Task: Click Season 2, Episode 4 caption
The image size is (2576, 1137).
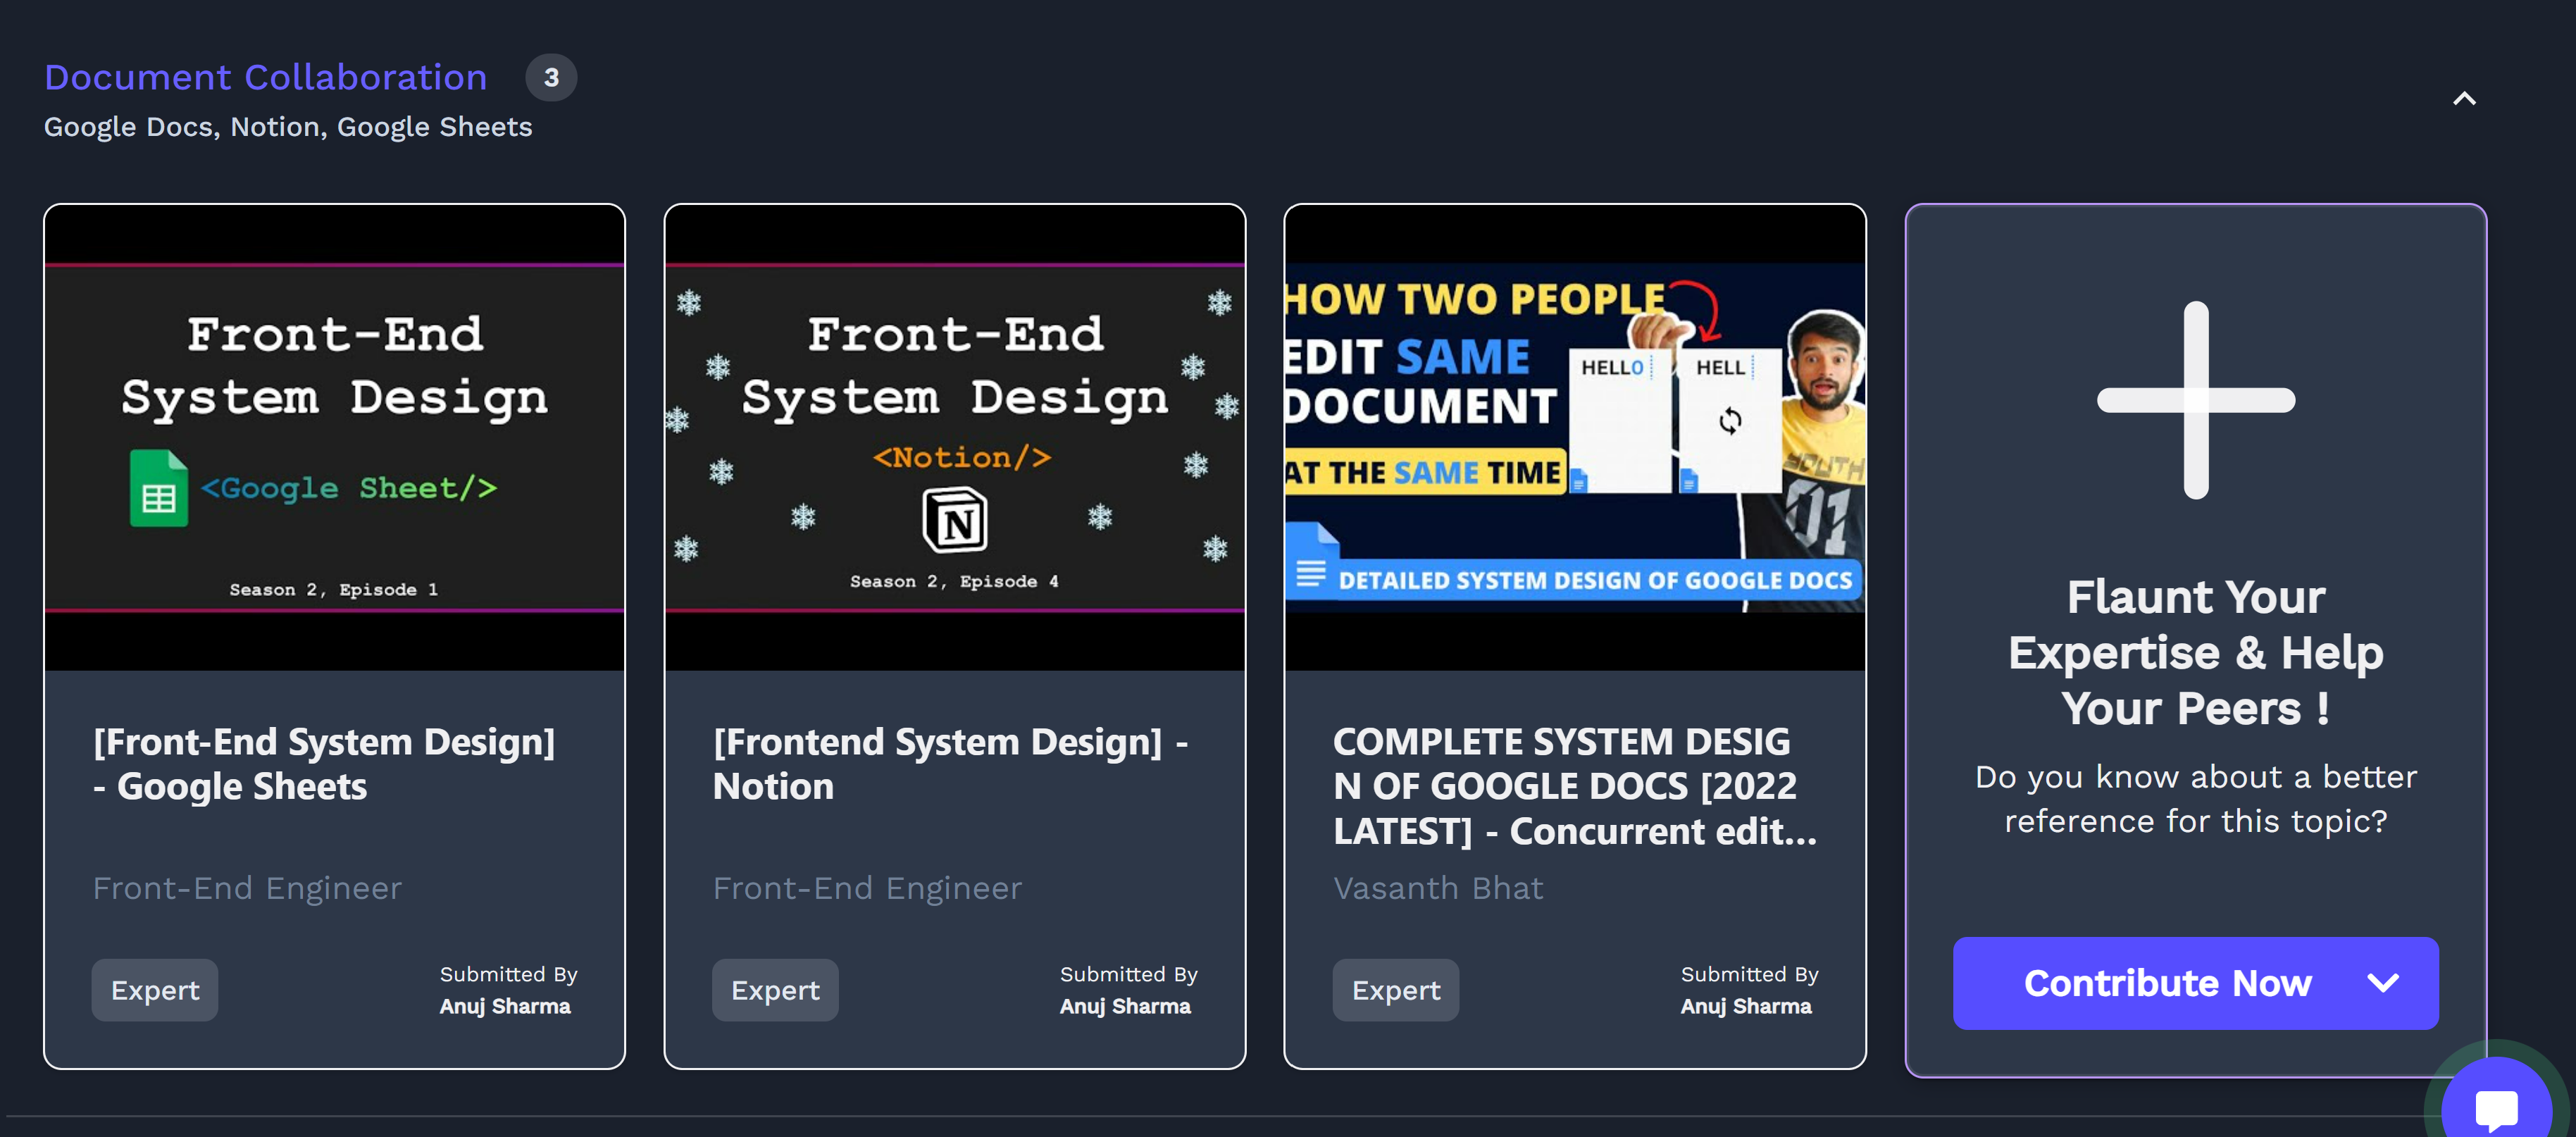Action: pos(954,581)
